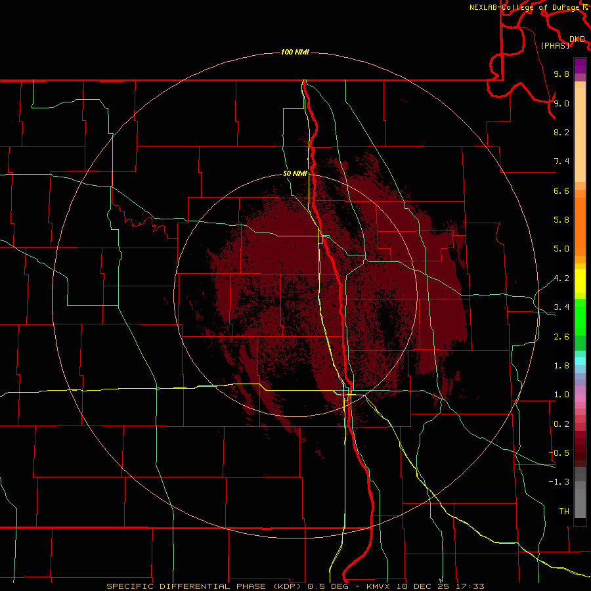
Task: Click the '100 NMI' range ring label
Action: pos(295,52)
